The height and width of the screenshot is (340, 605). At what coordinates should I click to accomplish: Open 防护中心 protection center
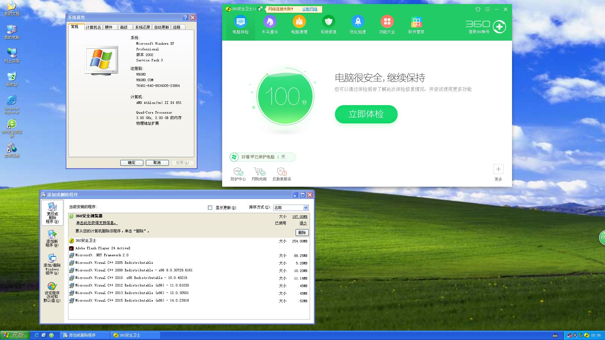238,174
